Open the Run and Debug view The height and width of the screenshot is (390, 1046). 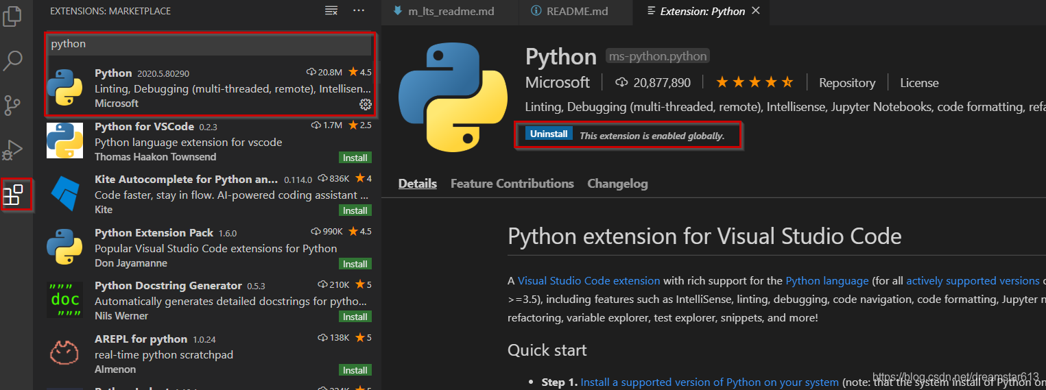coord(12,149)
